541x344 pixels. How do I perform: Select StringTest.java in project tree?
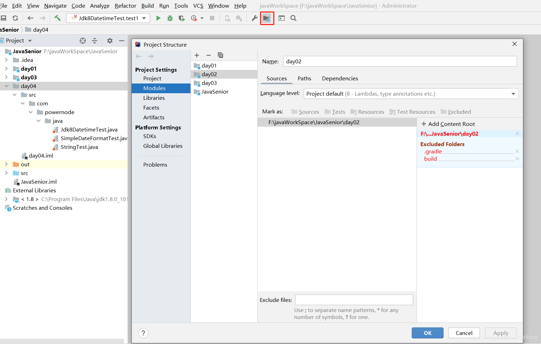pyautogui.click(x=79, y=147)
